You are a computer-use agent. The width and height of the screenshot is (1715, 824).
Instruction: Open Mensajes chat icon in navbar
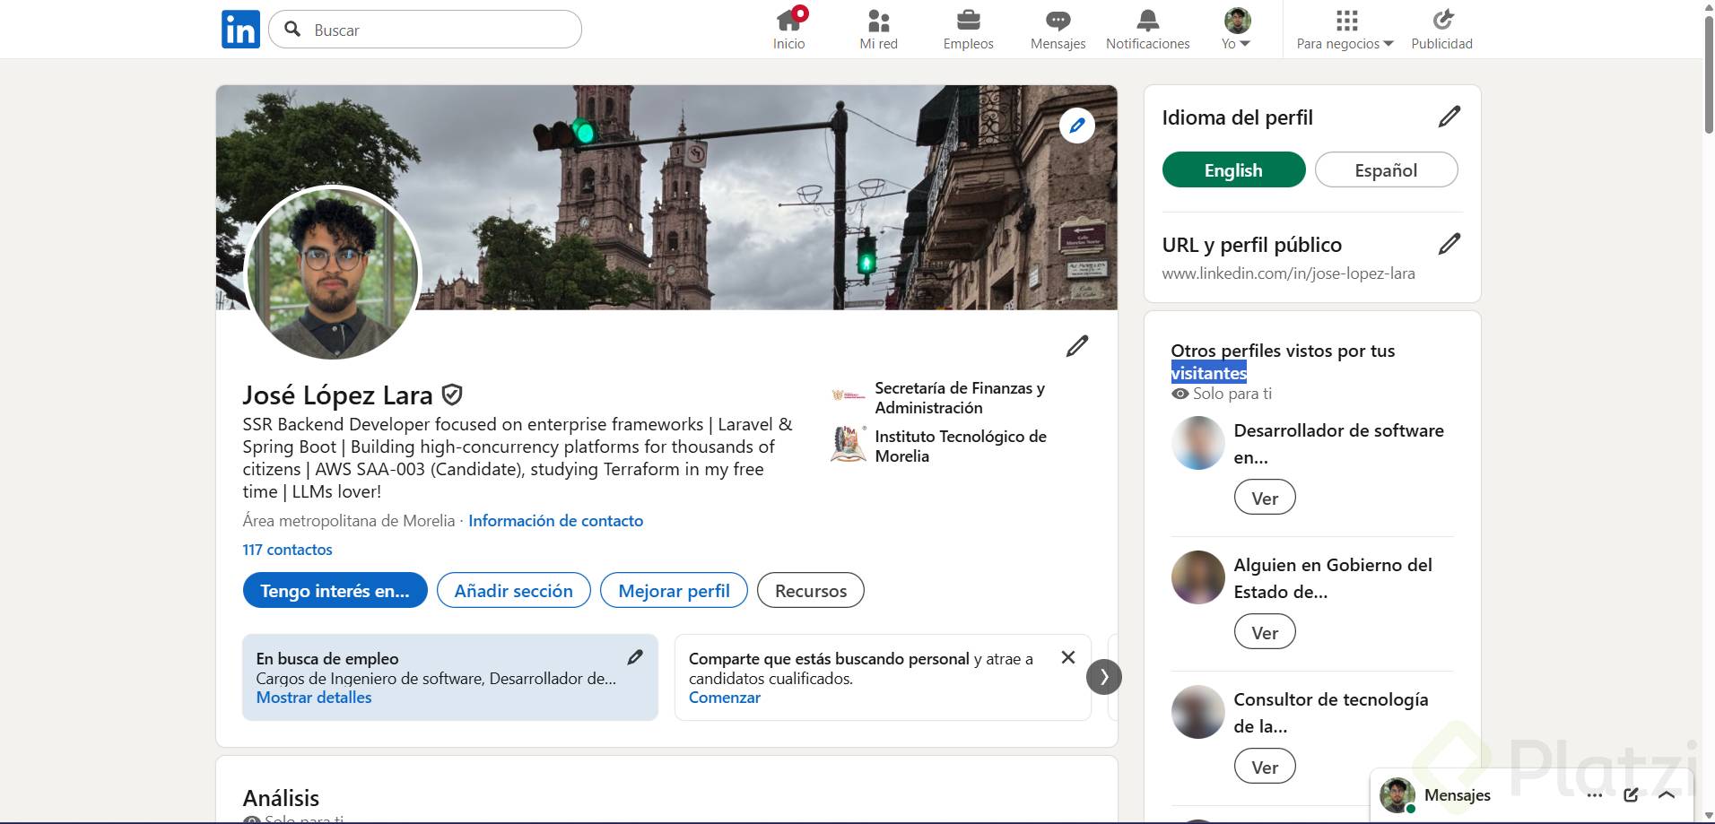1058,20
